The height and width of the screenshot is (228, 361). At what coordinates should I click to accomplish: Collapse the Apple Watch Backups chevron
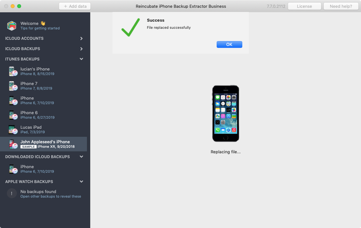pos(81,182)
